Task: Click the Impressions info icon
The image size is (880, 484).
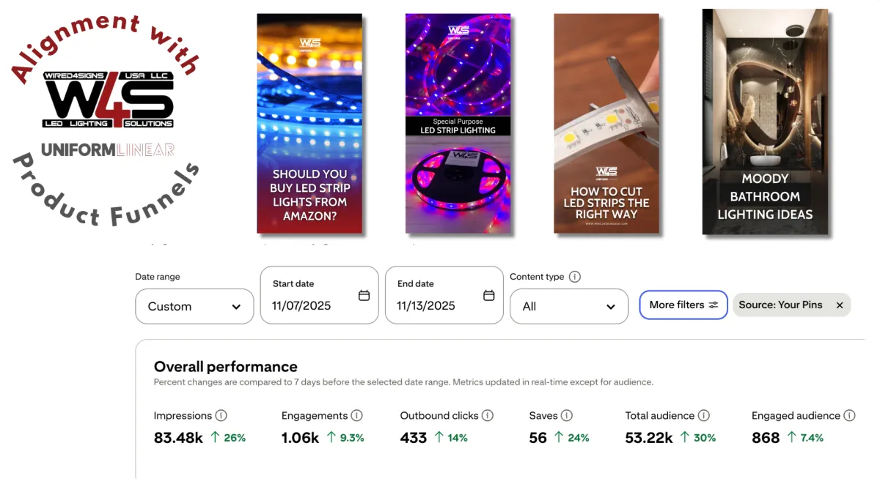Action: [221, 416]
